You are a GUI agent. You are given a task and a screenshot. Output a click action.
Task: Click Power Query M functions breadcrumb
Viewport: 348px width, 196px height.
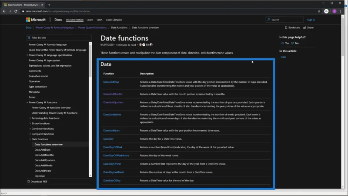92,27
